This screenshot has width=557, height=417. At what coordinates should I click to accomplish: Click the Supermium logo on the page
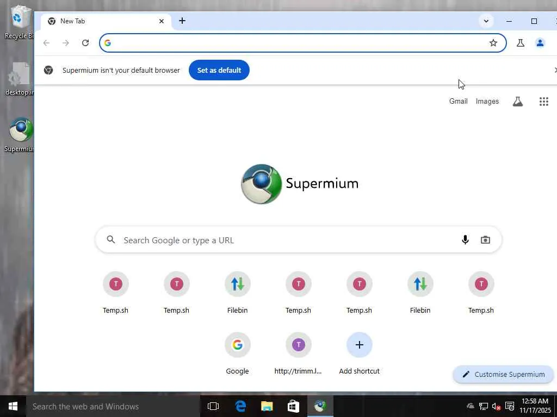point(300,184)
